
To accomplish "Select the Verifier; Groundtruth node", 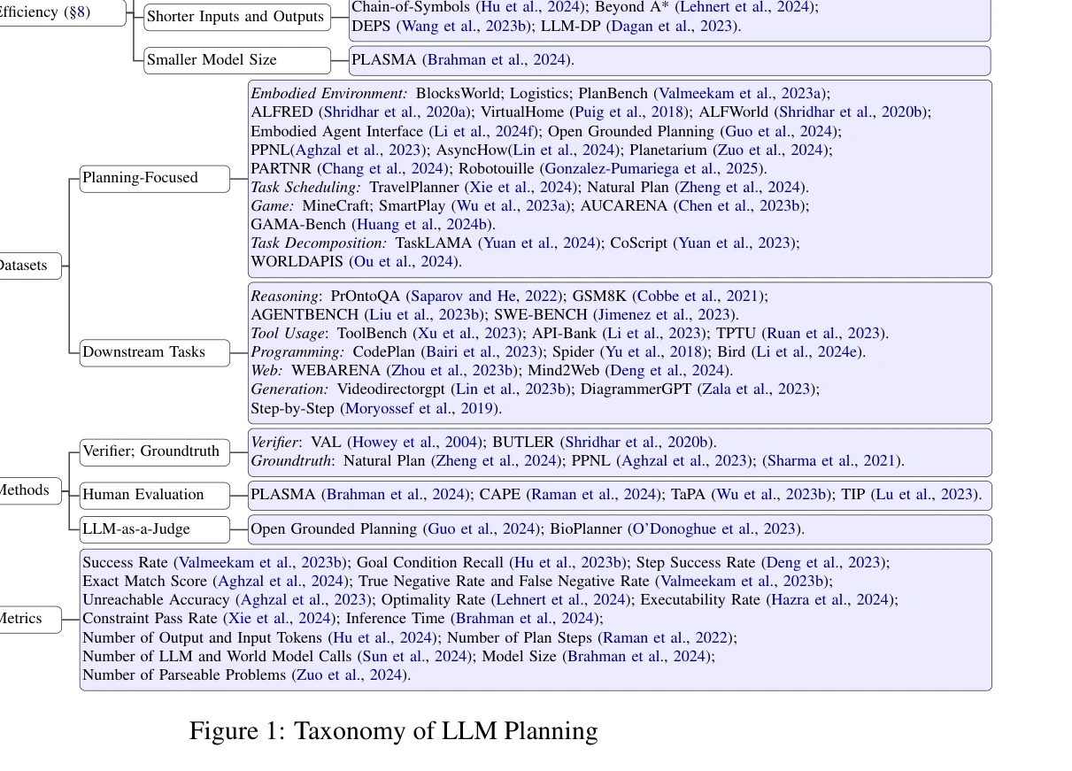I will point(155,451).
